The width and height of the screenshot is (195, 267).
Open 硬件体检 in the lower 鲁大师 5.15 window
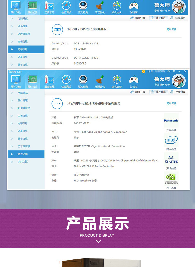click(x=16, y=82)
